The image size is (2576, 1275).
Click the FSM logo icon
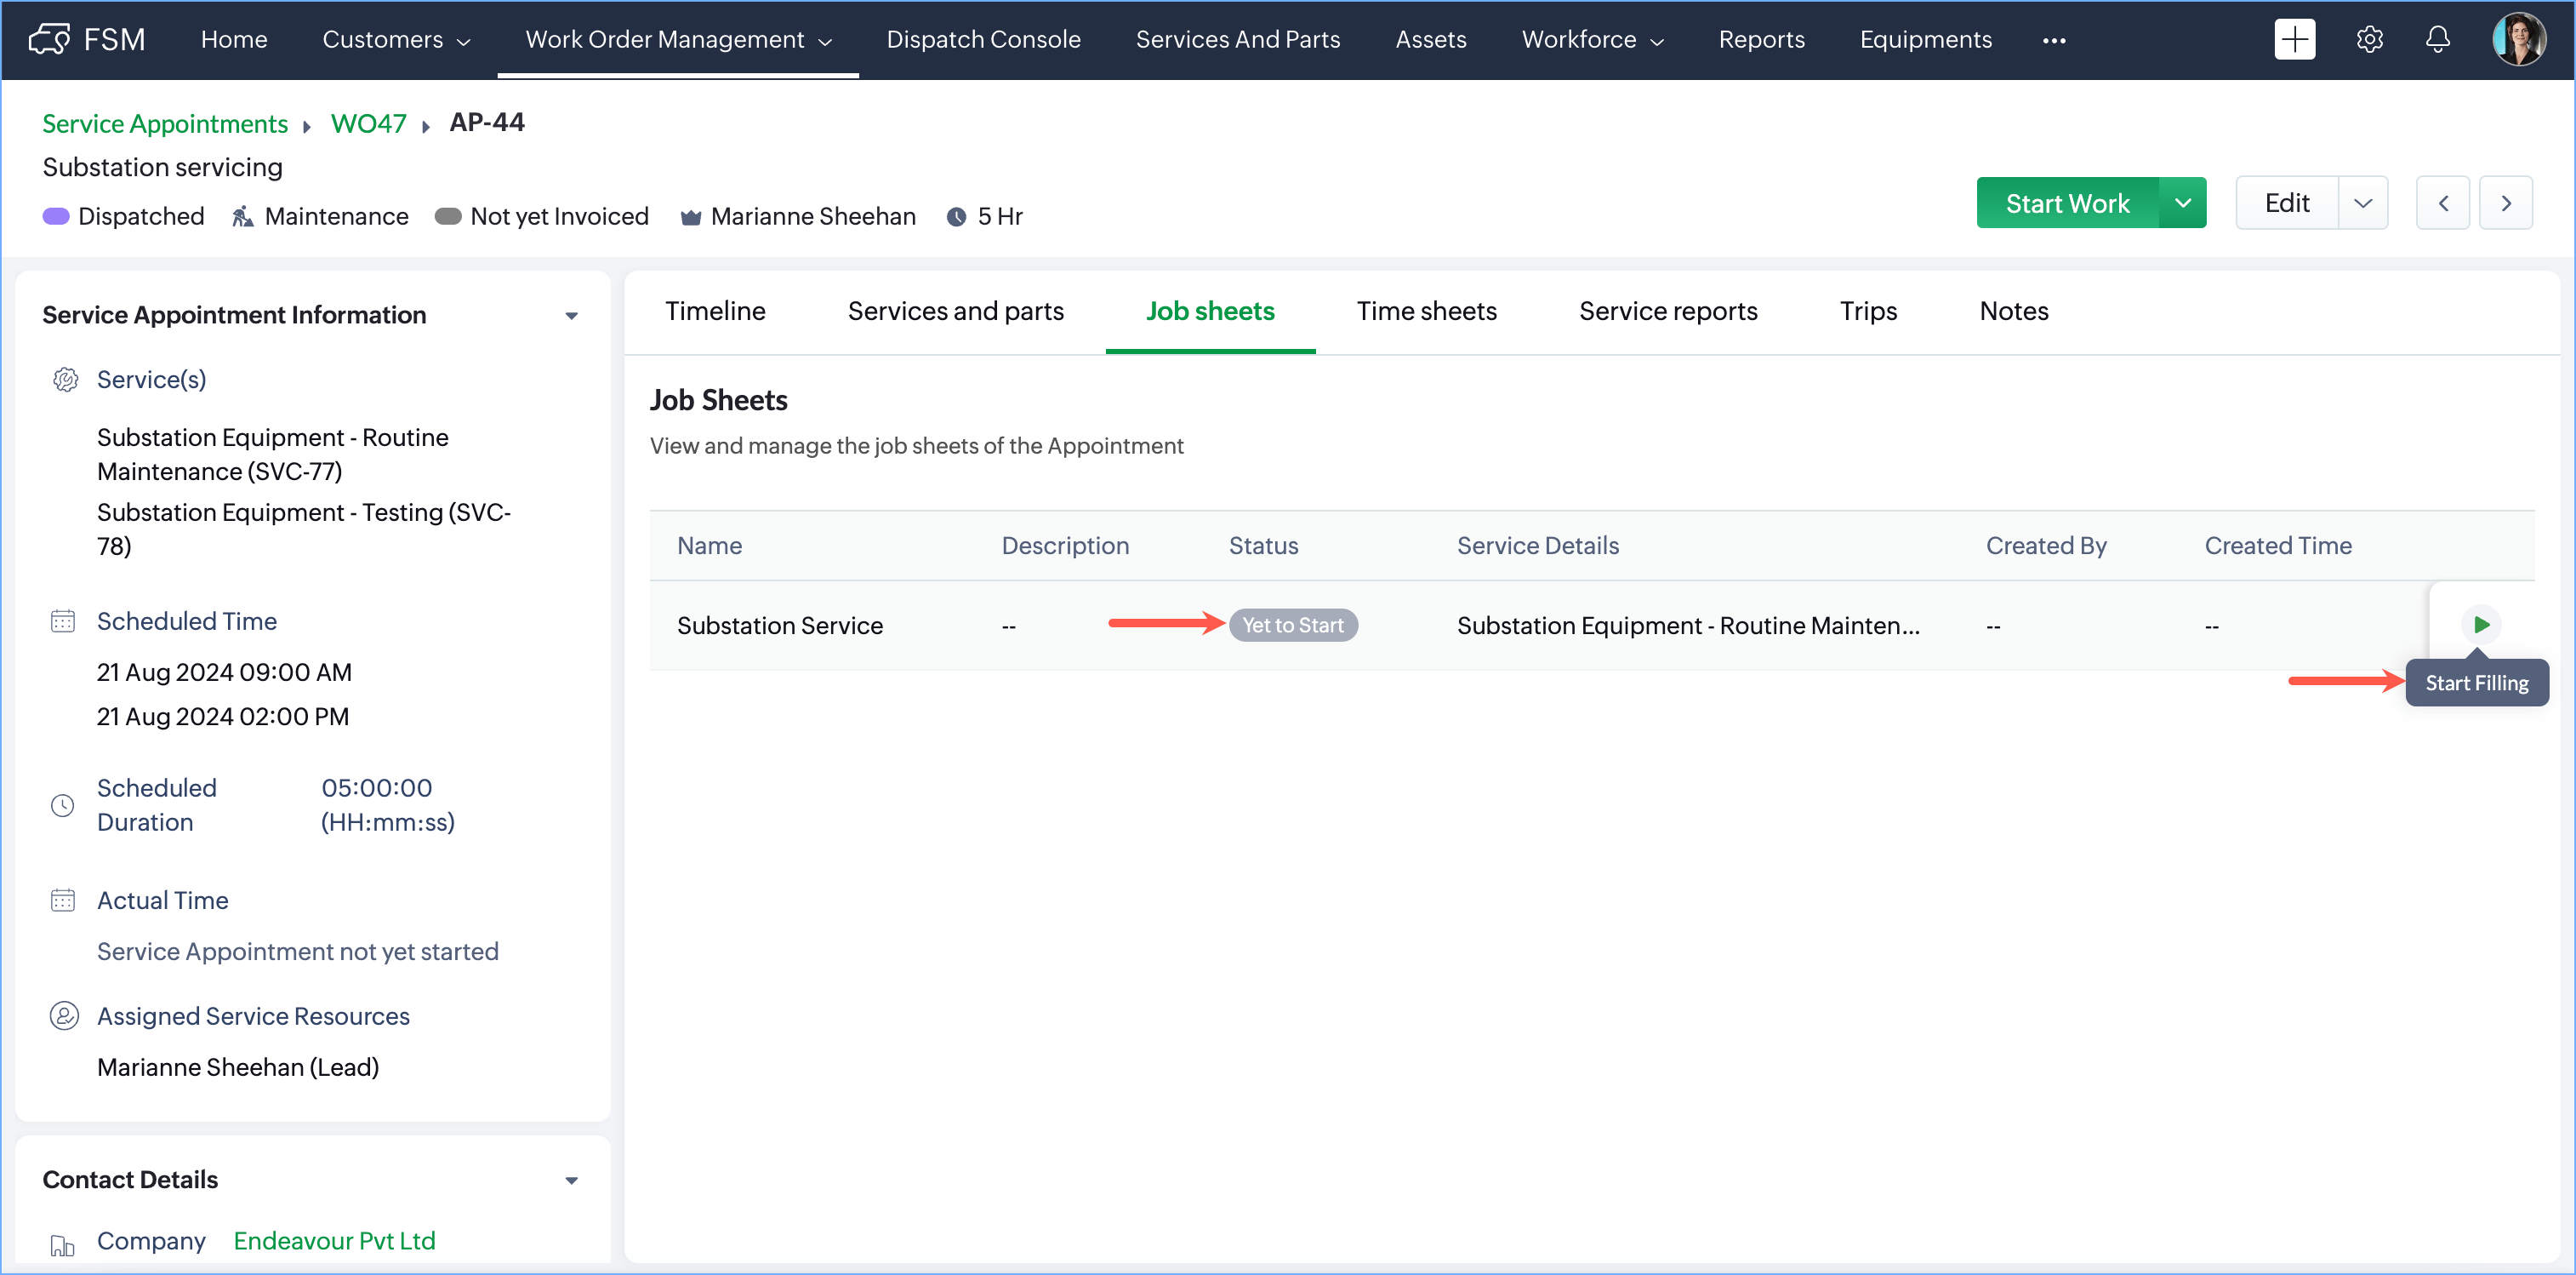pos(50,40)
